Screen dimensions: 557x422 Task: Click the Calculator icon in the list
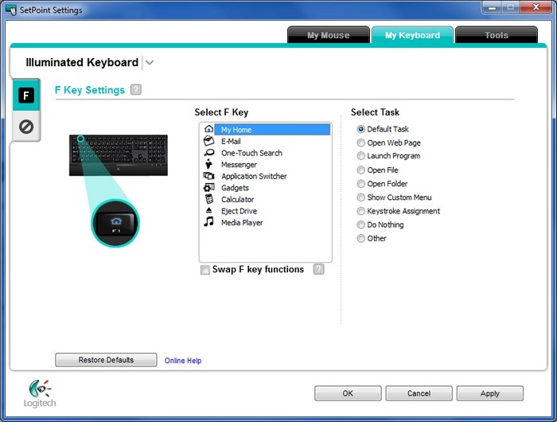click(209, 199)
